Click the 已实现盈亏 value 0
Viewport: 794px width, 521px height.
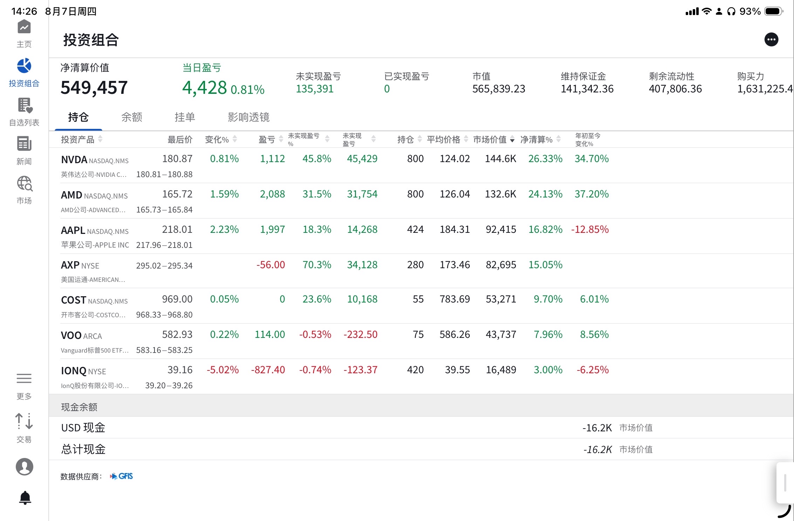pyautogui.click(x=387, y=89)
